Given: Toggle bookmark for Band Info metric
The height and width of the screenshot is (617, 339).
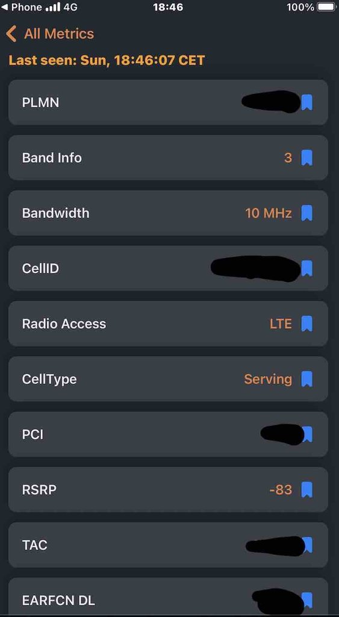Looking at the screenshot, I should 306,158.
